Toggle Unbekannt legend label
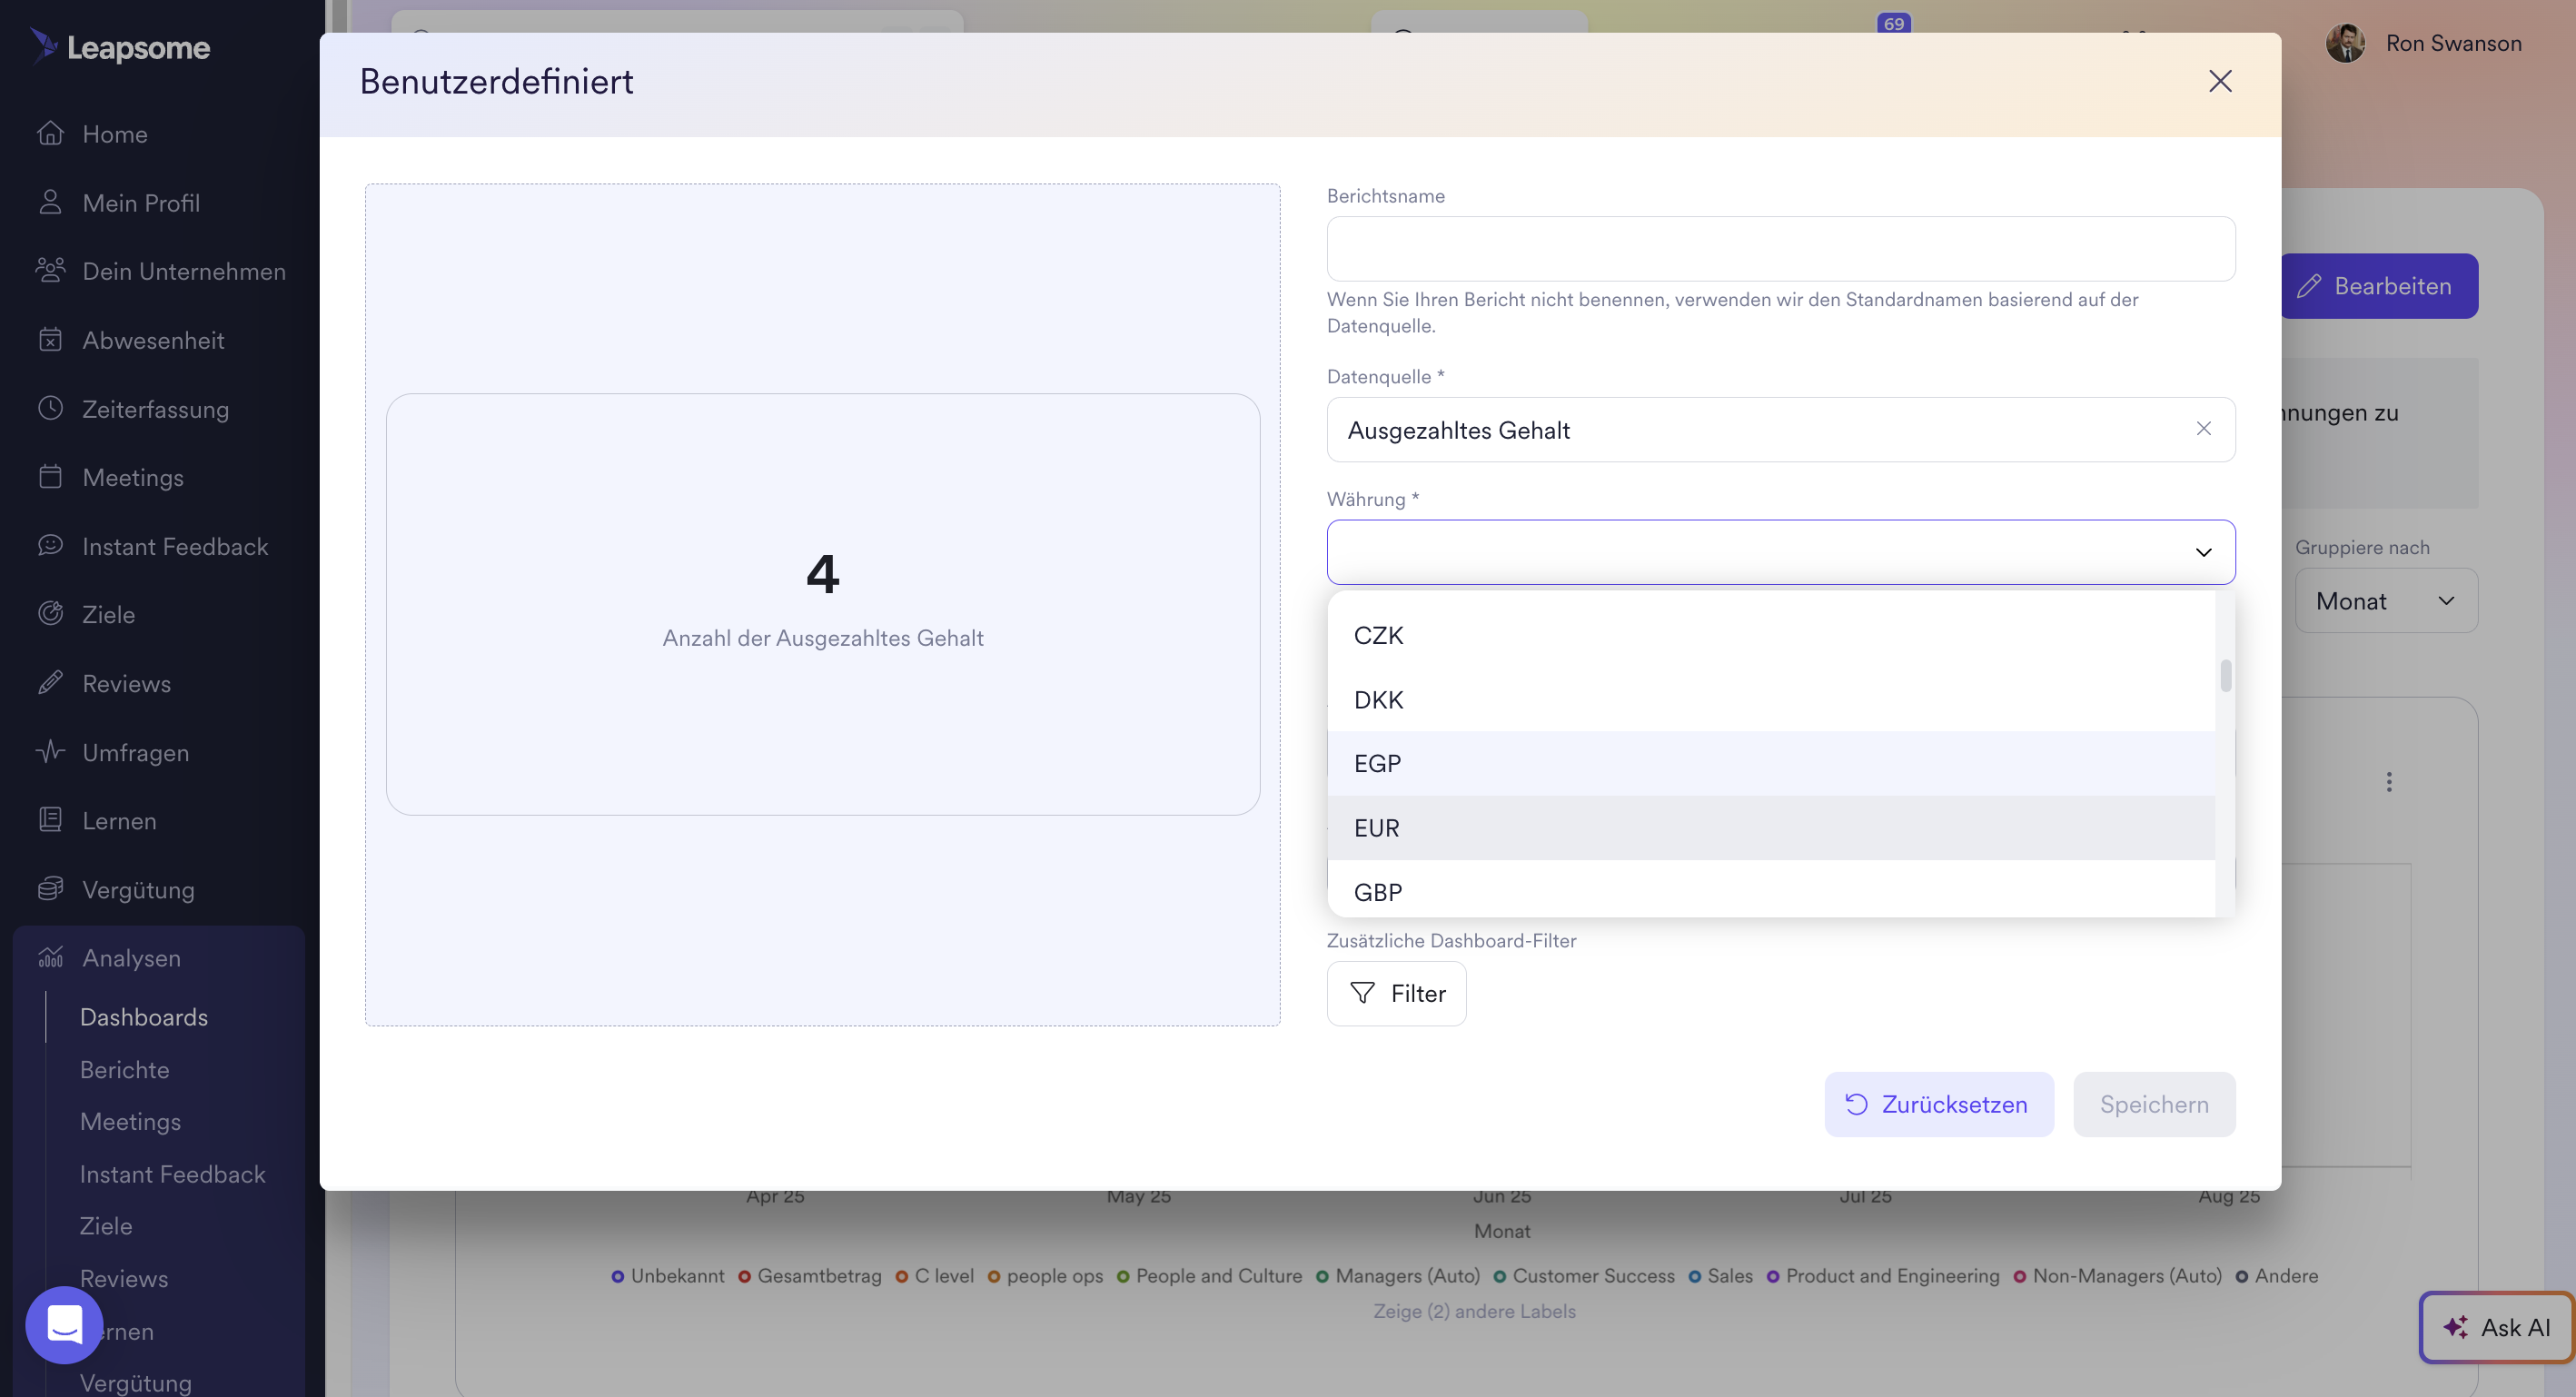Viewport: 2576px width, 1397px height. point(667,1275)
